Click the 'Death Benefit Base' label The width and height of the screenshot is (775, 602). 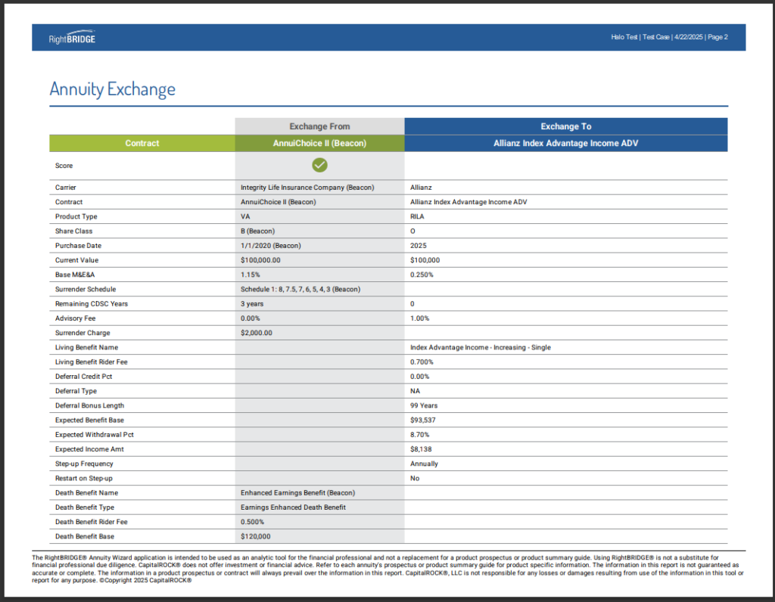85,537
